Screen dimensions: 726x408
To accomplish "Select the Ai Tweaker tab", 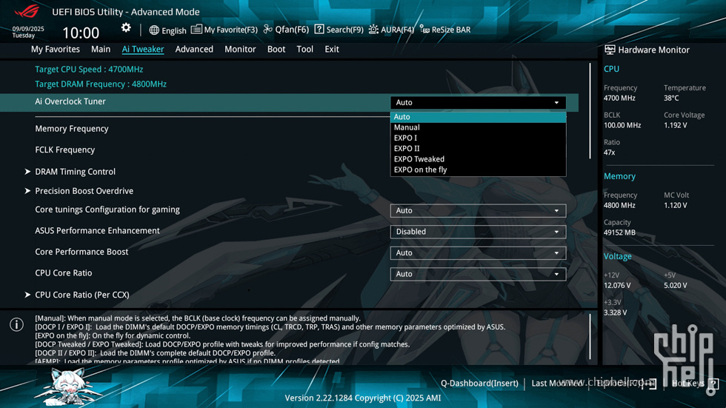I will pyautogui.click(x=142, y=49).
